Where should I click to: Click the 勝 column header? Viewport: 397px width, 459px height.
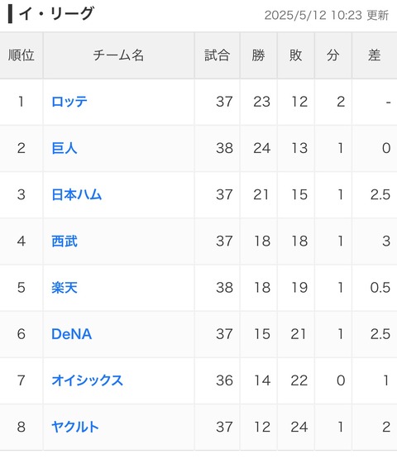(x=259, y=55)
